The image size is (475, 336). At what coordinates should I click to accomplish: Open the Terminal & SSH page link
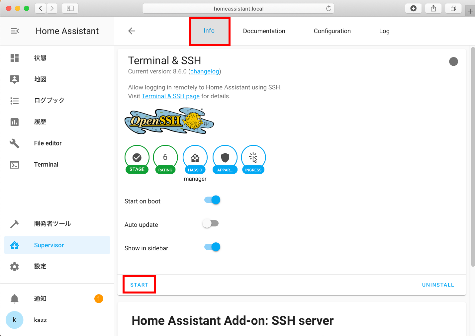click(171, 96)
